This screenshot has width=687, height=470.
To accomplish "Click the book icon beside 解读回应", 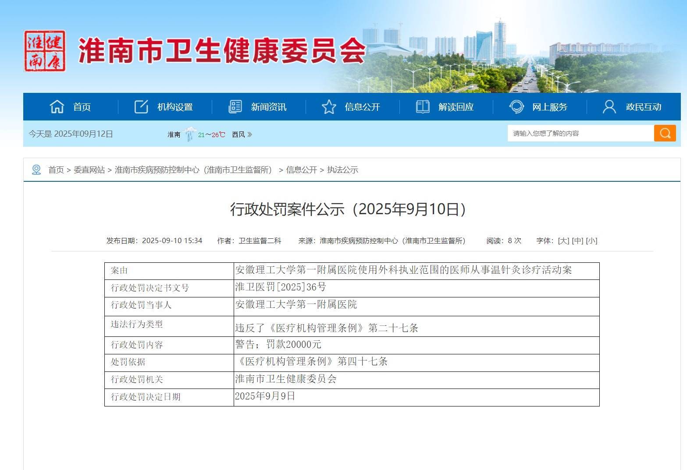I will click(422, 106).
